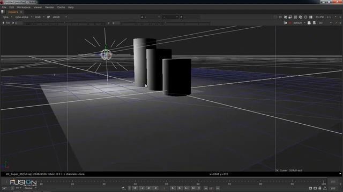Toggle the gamma Y button
343x192 pixels.
tap(109, 23)
